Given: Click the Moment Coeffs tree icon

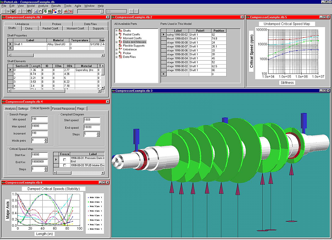Looking at the screenshot, I should pyautogui.click(x=120, y=38).
